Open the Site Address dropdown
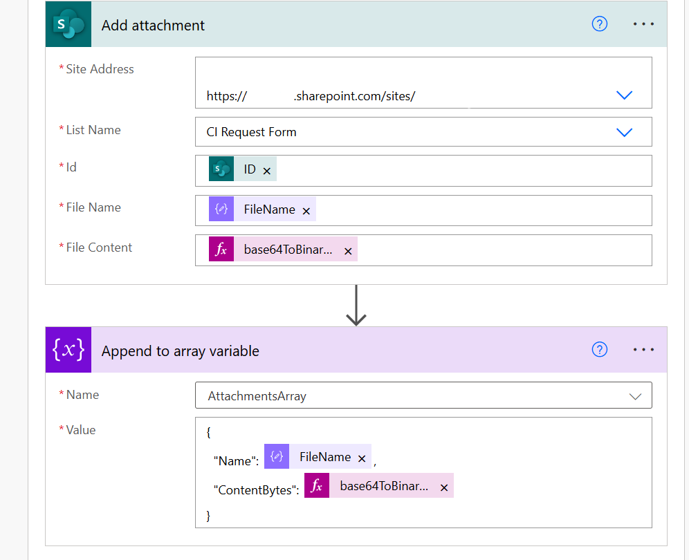 tap(625, 95)
